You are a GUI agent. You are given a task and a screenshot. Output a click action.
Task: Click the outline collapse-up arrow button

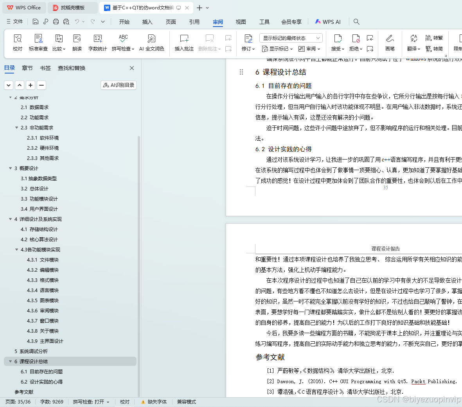point(20,85)
